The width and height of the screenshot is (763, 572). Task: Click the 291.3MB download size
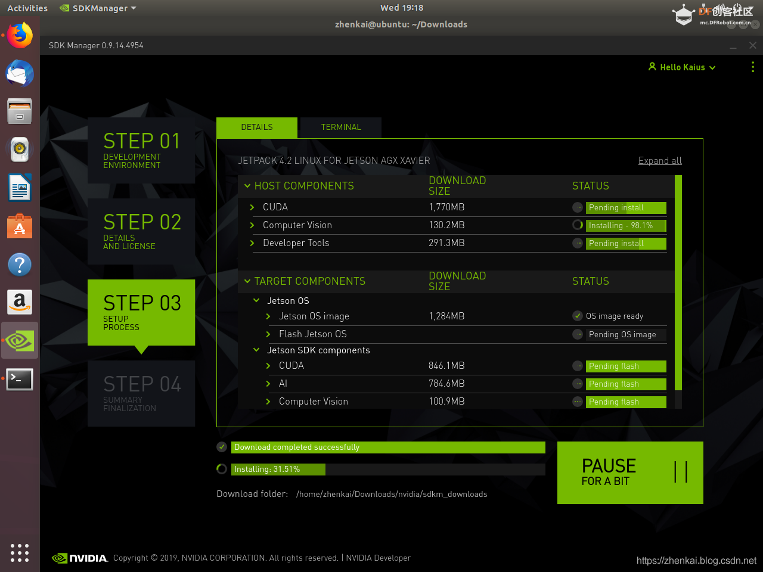point(446,243)
